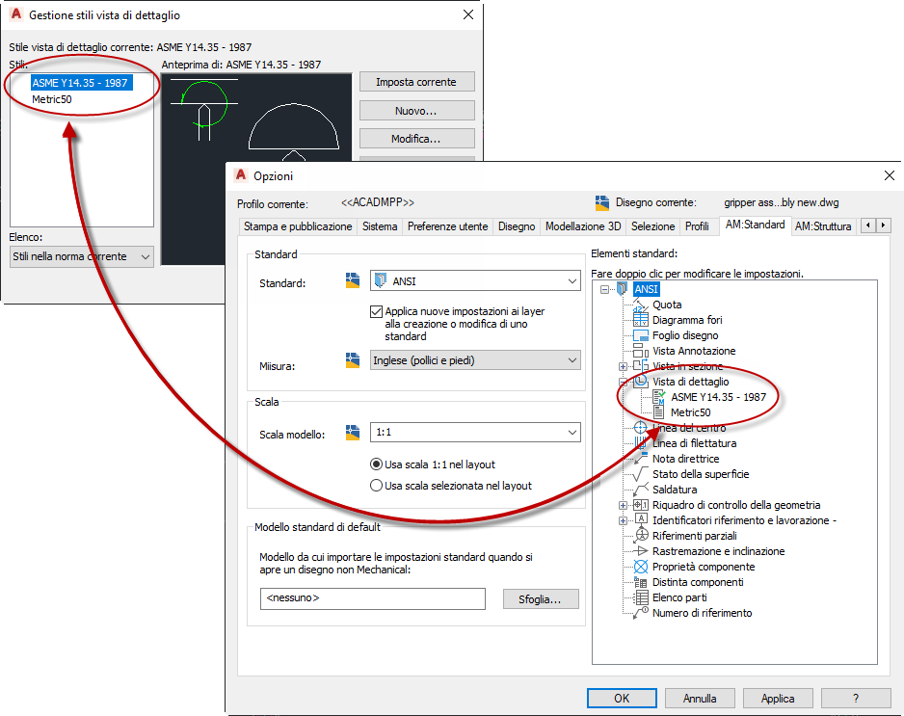
Task: Click the Disegno corrente drawing icon
Action: pos(602,203)
